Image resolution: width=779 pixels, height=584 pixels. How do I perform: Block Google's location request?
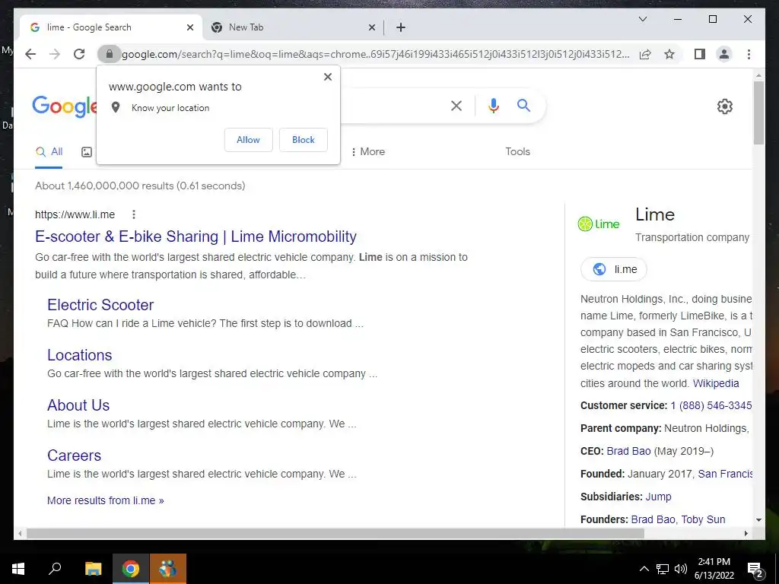(x=303, y=140)
